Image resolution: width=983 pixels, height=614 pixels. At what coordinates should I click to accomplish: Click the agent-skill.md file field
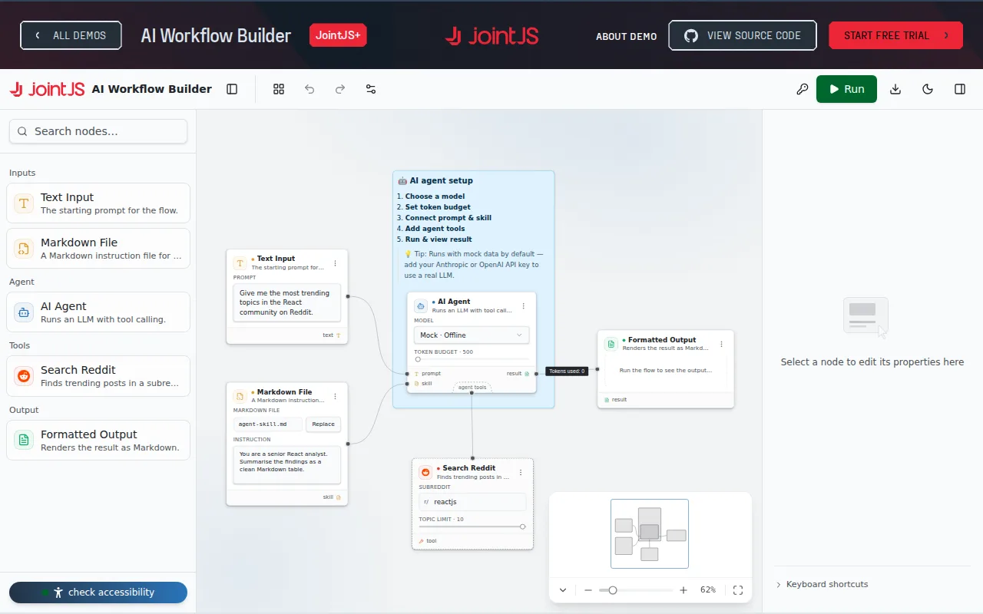coord(268,424)
